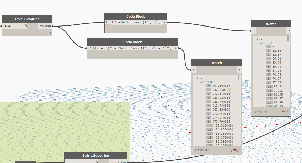Select (84.830000) in the middle Watch list
The image size is (302, 163).
224,129
